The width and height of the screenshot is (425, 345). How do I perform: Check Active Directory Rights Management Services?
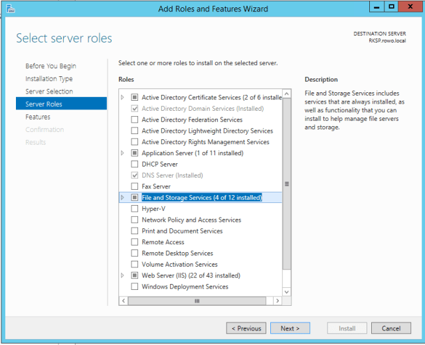(x=134, y=141)
